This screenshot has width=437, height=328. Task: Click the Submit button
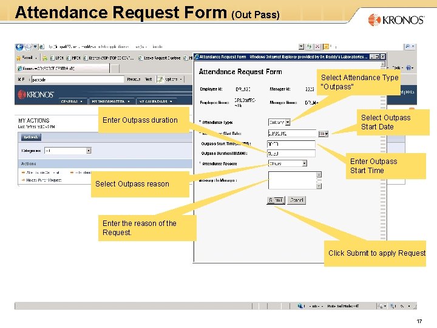click(x=276, y=200)
